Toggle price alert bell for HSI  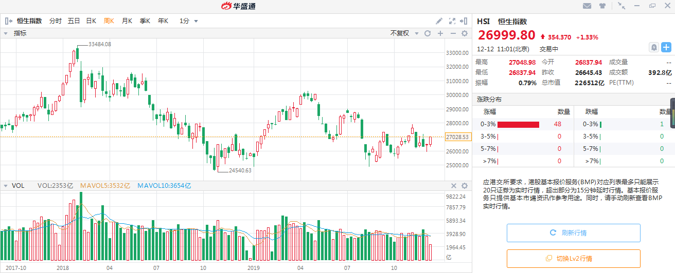(654, 48)
